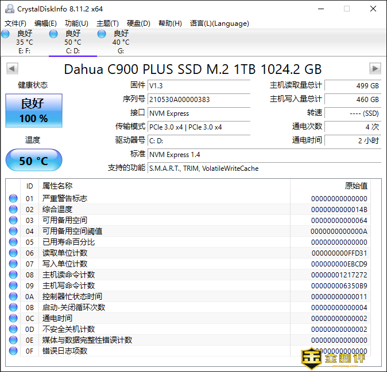This screenshot has height=372, width=387.
Task: Click the 良好 100 % health status button
Action: pos(34,111)
